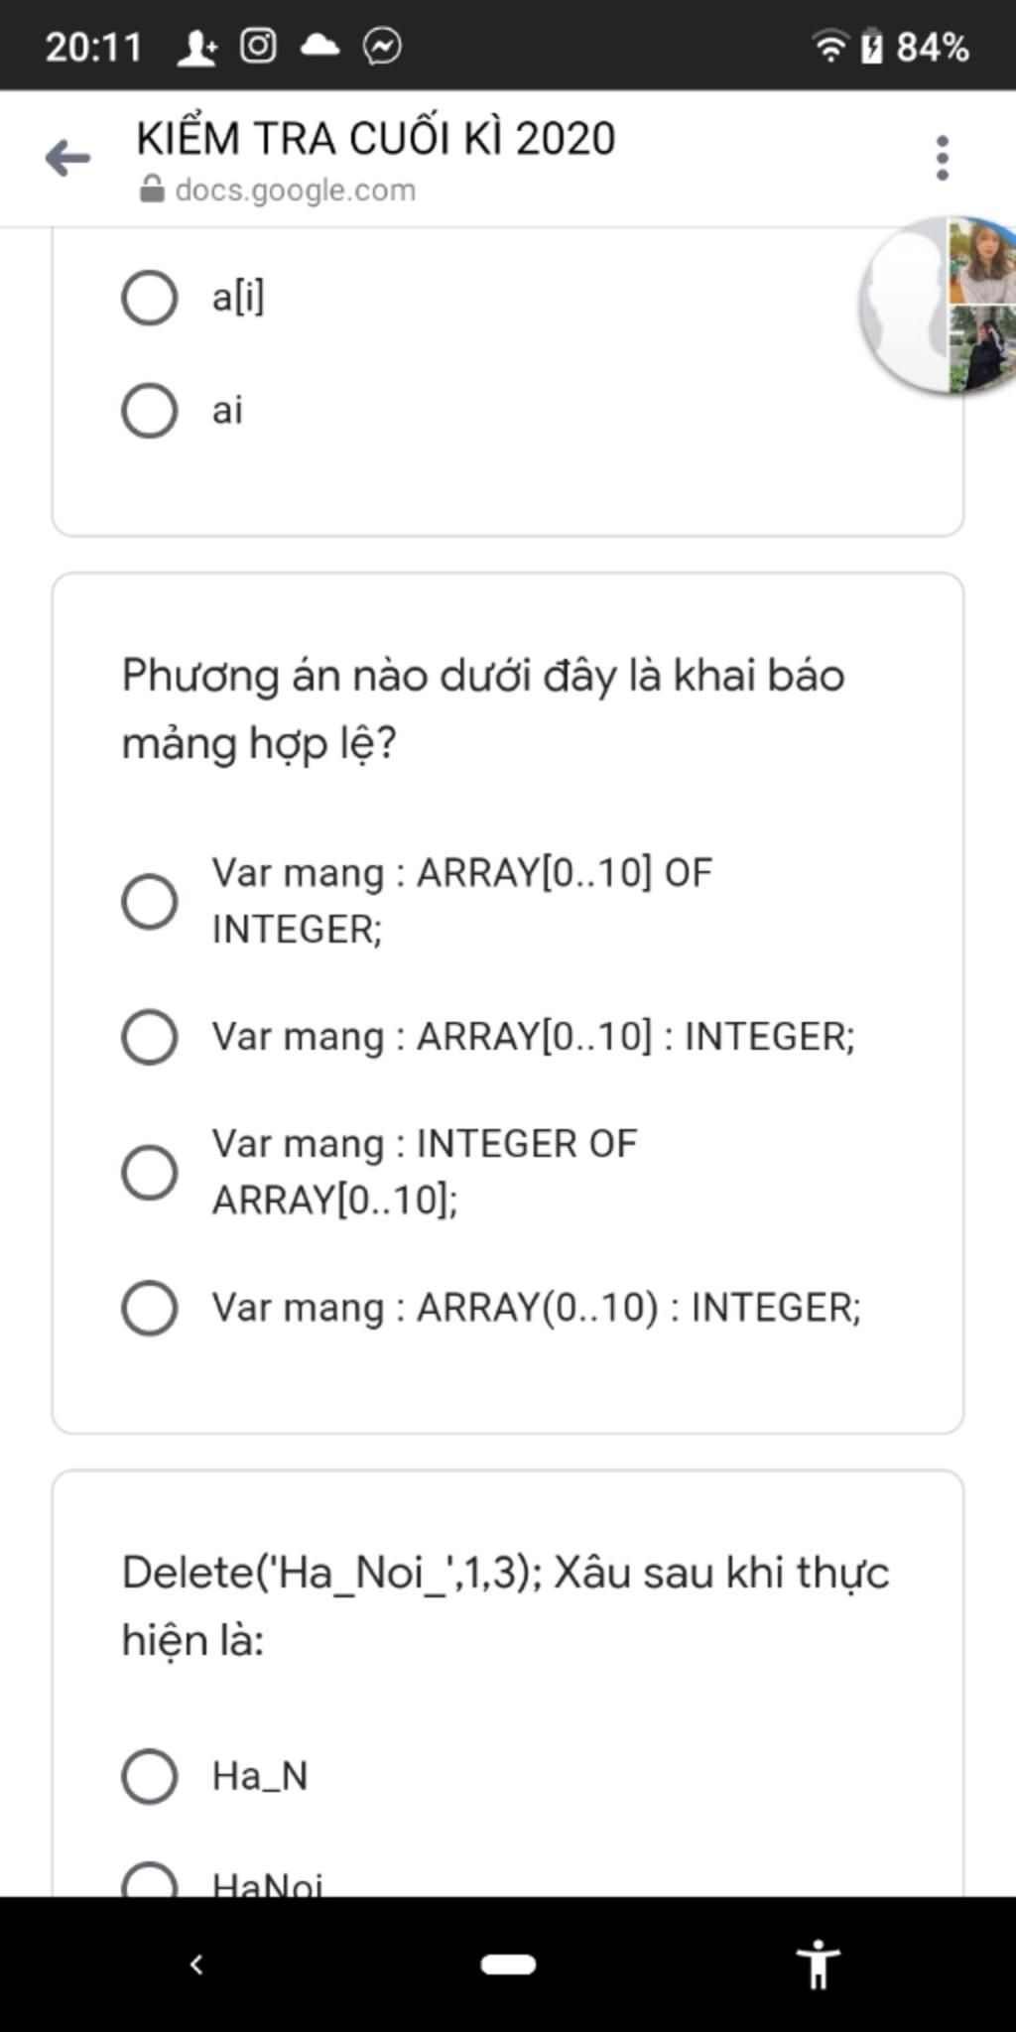
Task: Tap the home pill navigation button
Action: click(508, 1964)
